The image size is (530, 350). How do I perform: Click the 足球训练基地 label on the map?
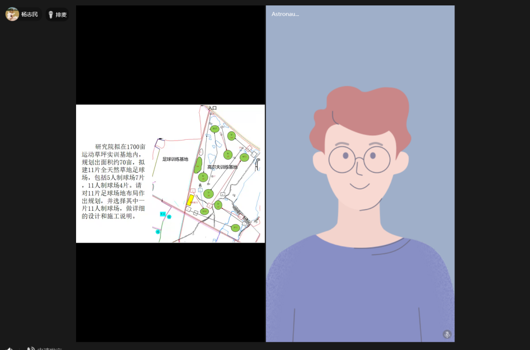[175, 159]
